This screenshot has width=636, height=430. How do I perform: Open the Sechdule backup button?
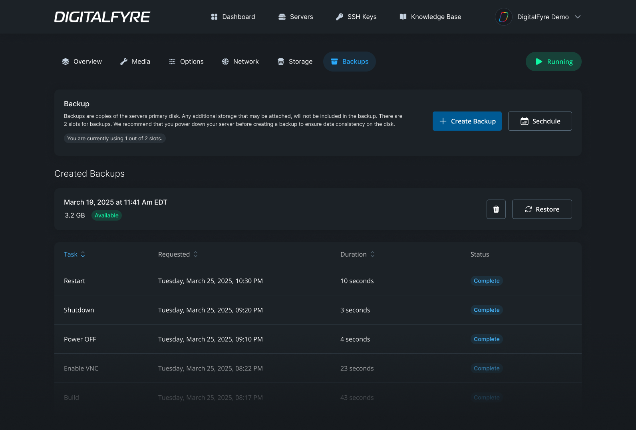tap(540, 121)
